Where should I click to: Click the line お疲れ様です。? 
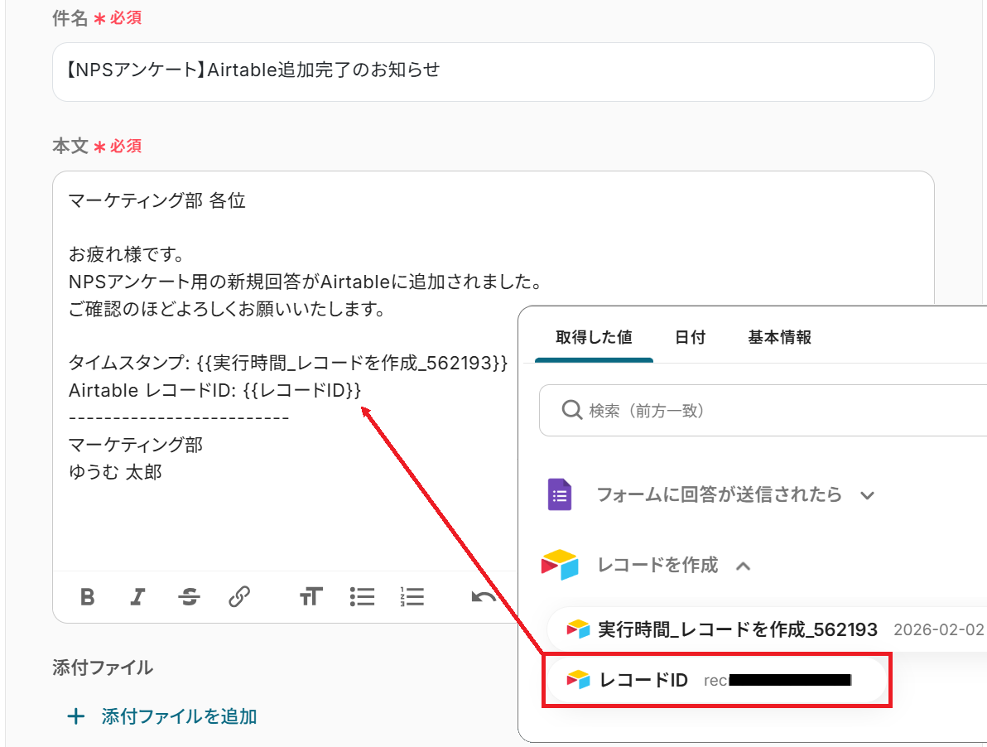(126, 255)
